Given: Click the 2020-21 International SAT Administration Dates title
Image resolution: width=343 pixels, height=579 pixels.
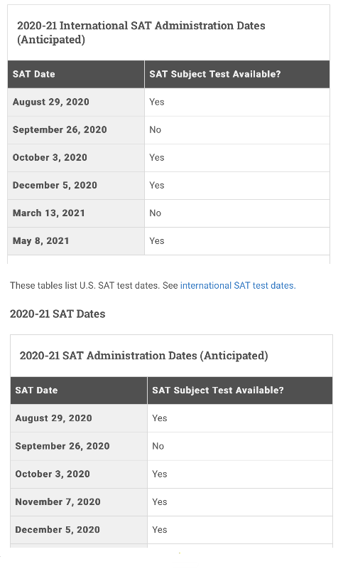Looking at the screenshot, I should point(141,33).
